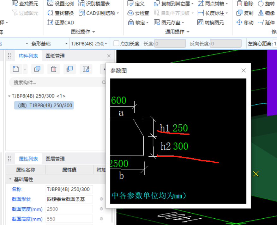This screenshot has height=225, width=277.
Task: Toggle 附加 circle for 截面宽度 row
Action: click(x=101, y=209)
